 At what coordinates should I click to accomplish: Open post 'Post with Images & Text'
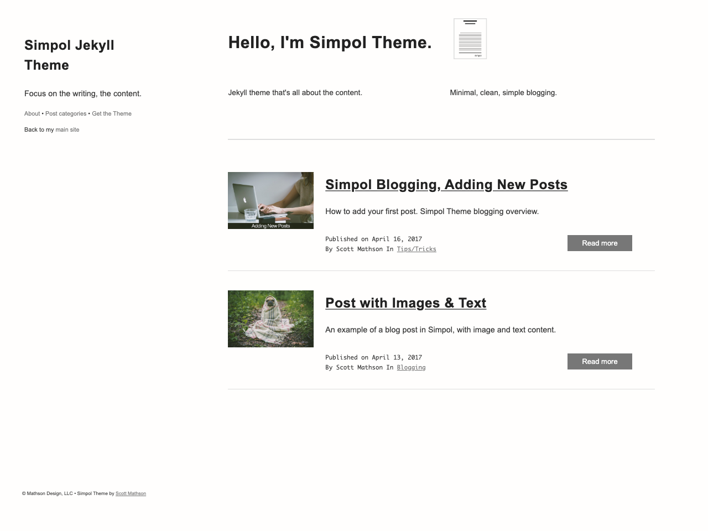click(405, 303)
